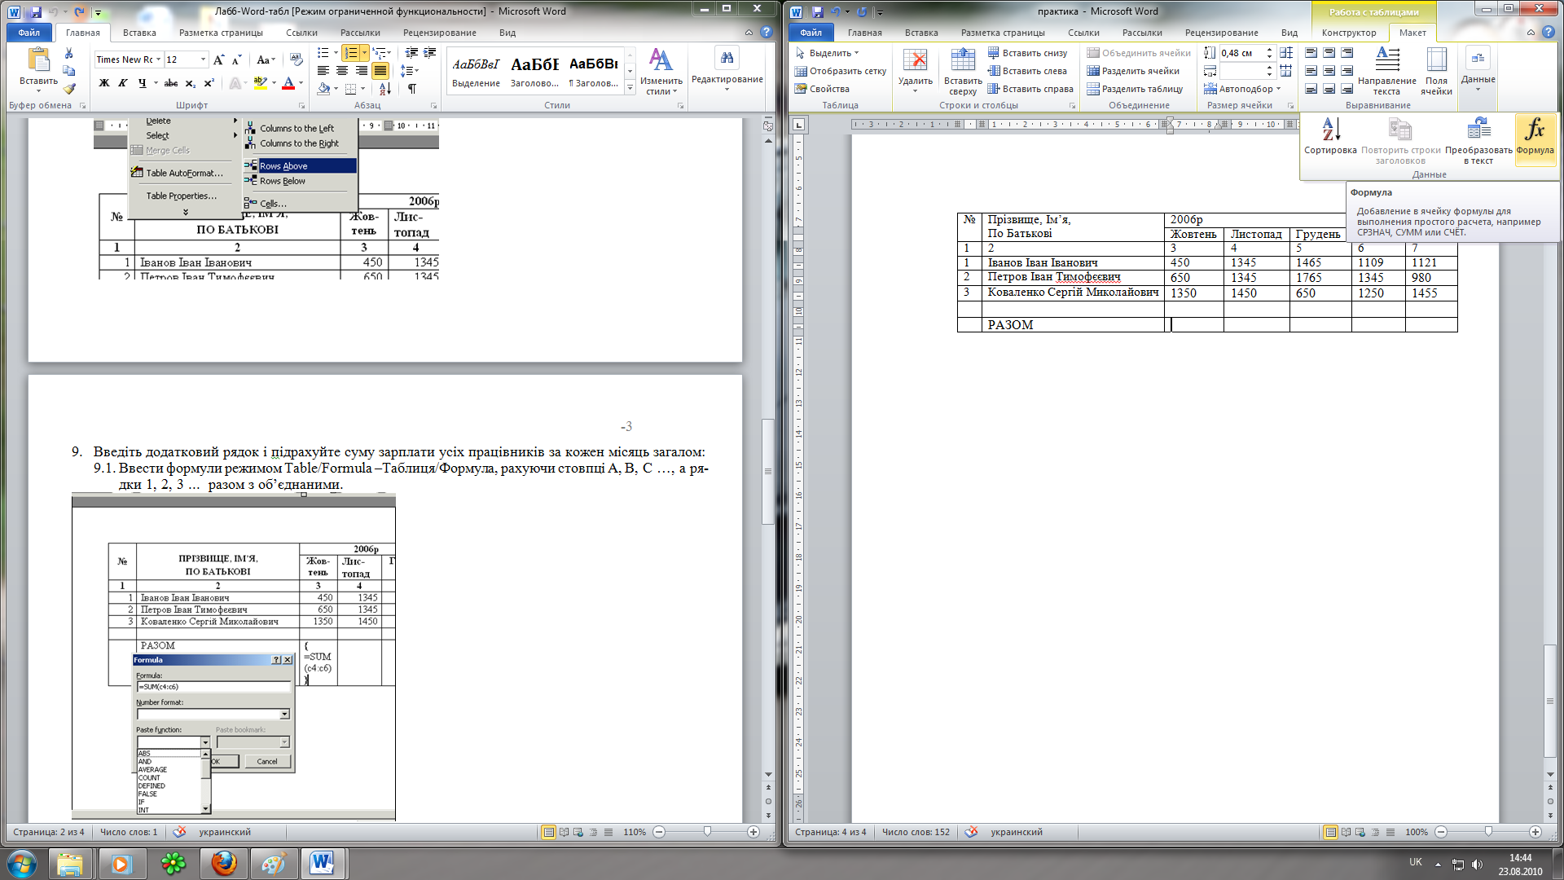1564x880 pixels.
Task: Select the Заголовок 1 style in the gallery
Action: (x=534, y=72)
